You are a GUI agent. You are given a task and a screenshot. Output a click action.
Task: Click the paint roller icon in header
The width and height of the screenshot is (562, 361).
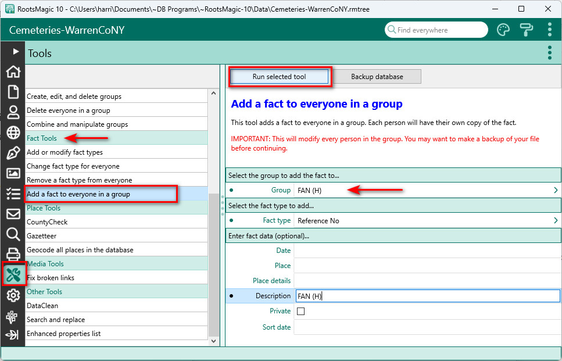(x=527, y=30)
